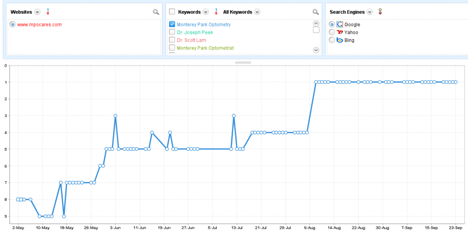Image resolution: width=468 pixels, height=231 pixels.
Task: Toggle the select-all Keywords header checkbox
Action: pos(172,12)
